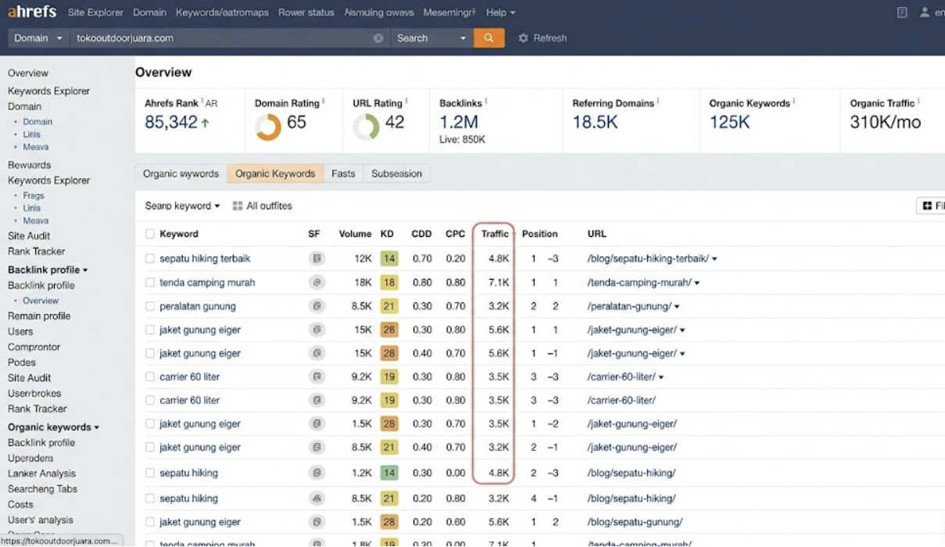Open Searcheng Tabs in sidebar

[x=42, y=489]
